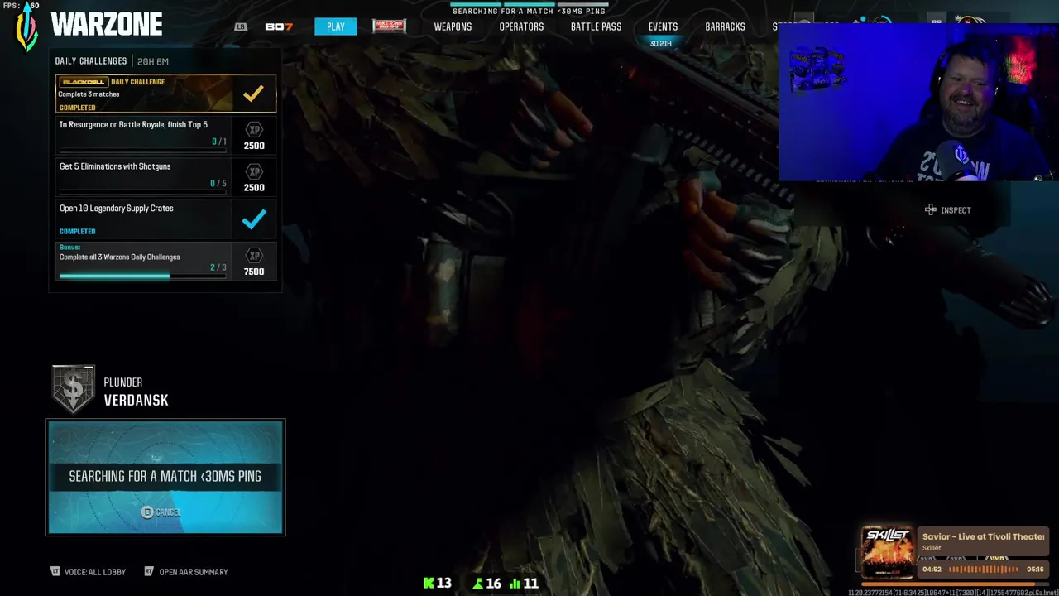The image size is (1059, 596).
Task: Click the LT button icon beside Voice
Action: [x=55, y=571]
